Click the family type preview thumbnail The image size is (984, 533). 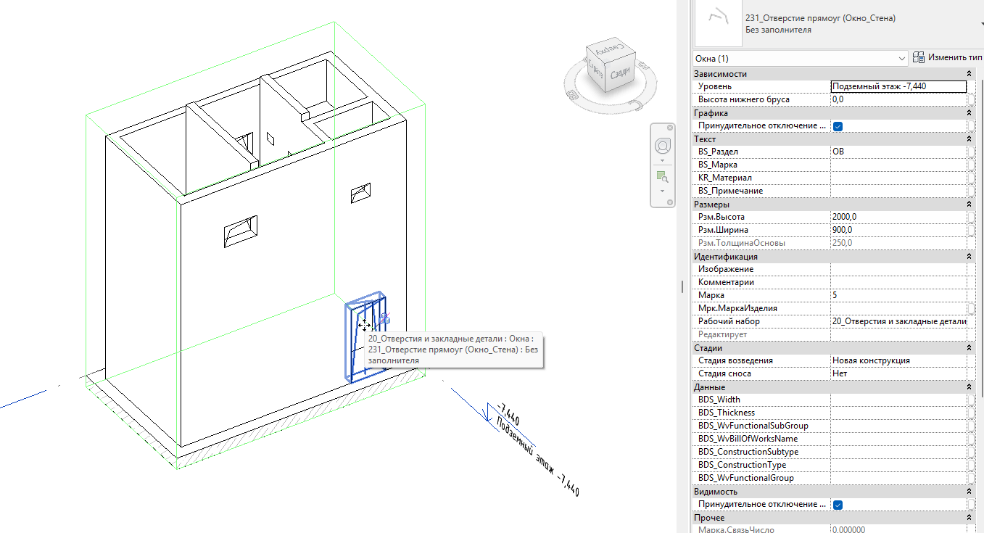[717, 22]
